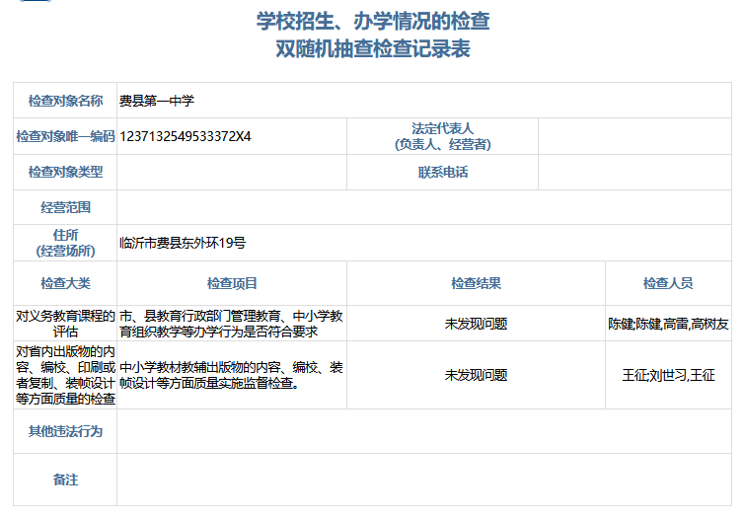Click the empty "备注" remarks field
Screen dimensions: 744x518
point(424,480)
